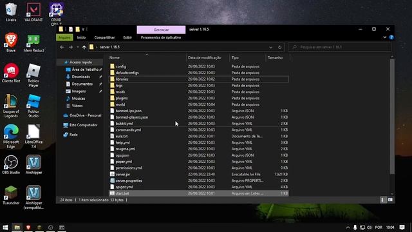Open the Microsoft Edge desktop icon
The height and width of the screenshot is (232, 412).
tap(11, 136)
